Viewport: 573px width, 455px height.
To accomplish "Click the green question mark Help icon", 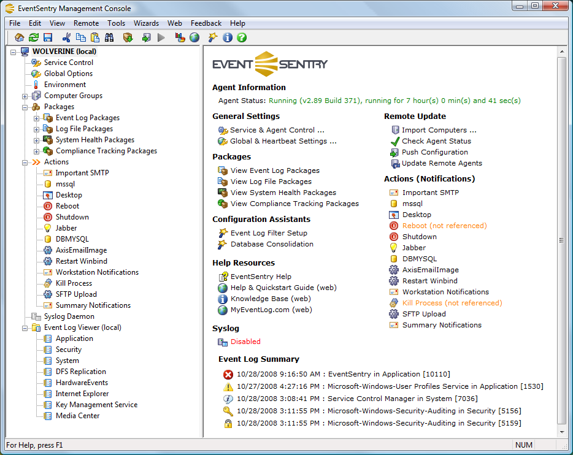I will point(242,37).
